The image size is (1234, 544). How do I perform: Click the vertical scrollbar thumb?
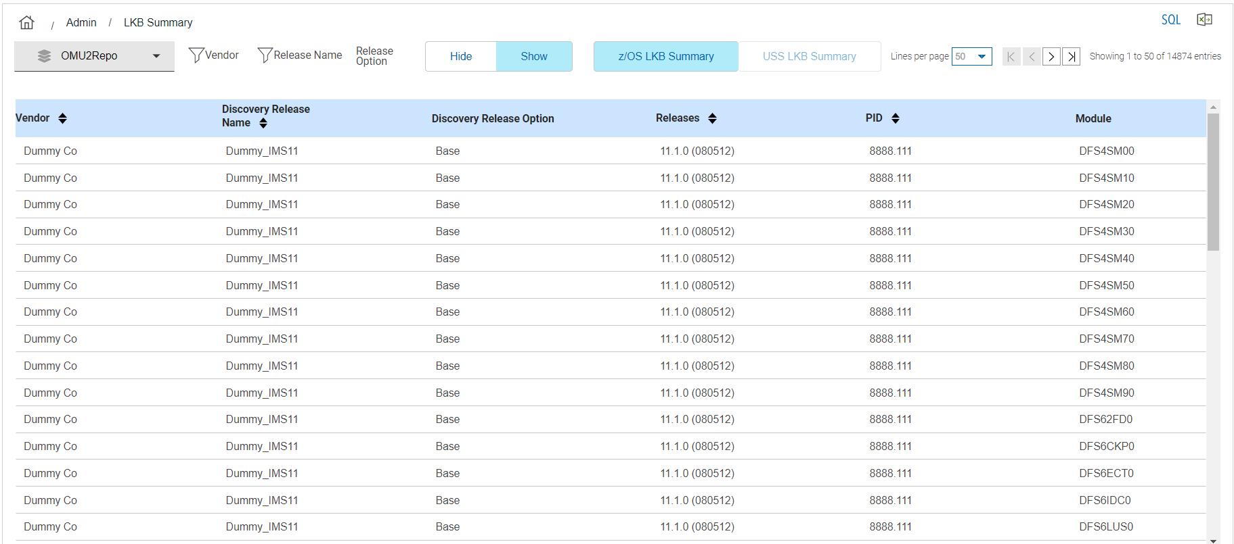pyautogui.click(x=1213, y=181)
